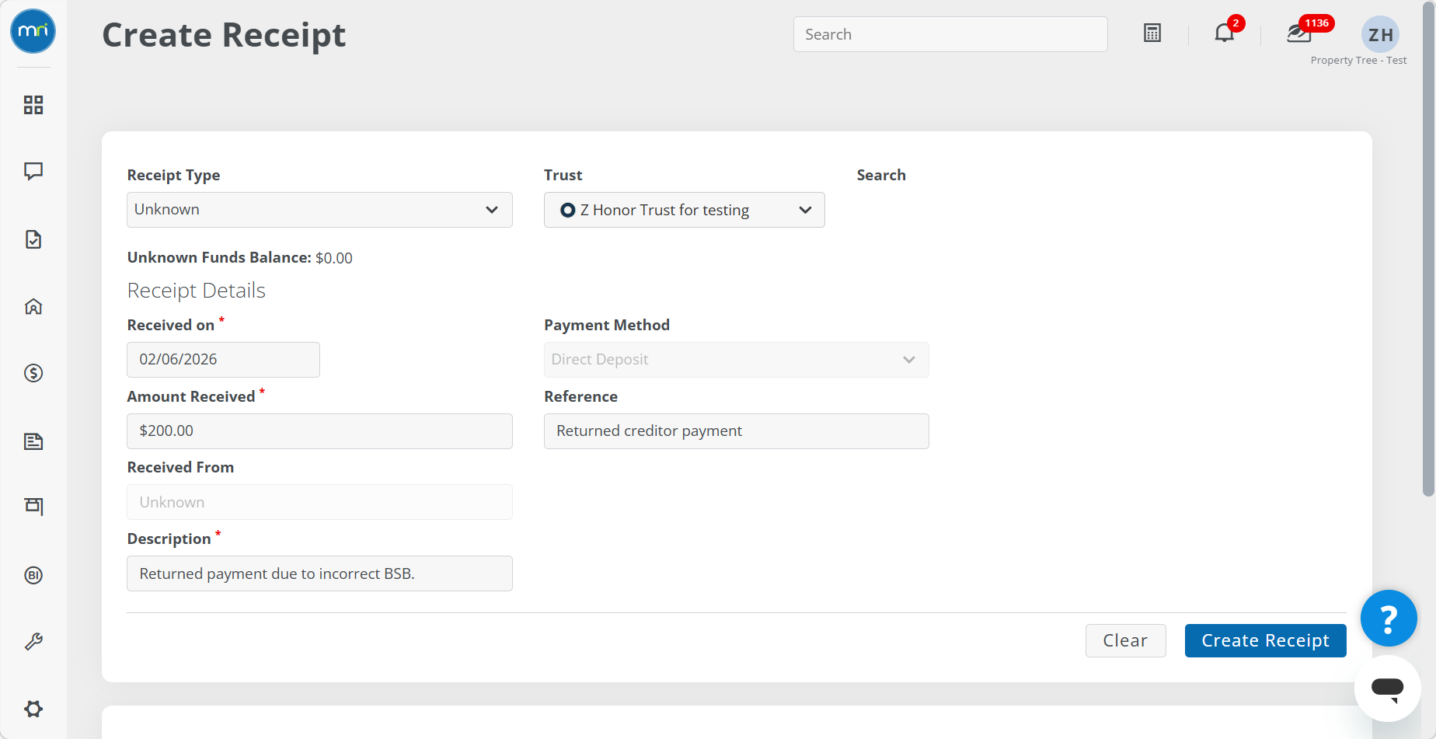Focus the top Search box
This screenshot has height=739, width=1436.
(x=950, y=34)
